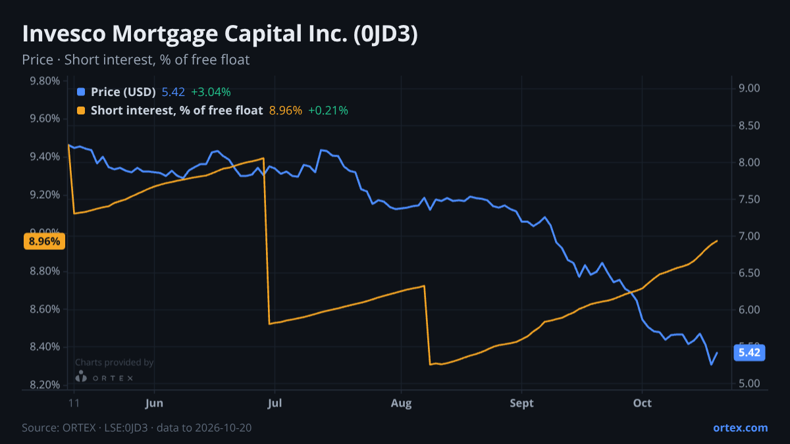Click the 7.50 right axis label
The width and height of the screenshot is (790, 444).
pos(750,199)
